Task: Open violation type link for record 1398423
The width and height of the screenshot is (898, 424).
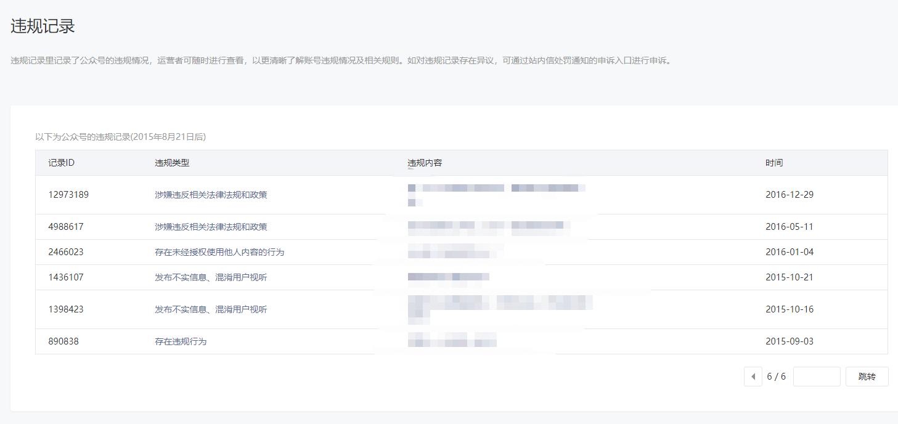Action: tap(211, 309)
